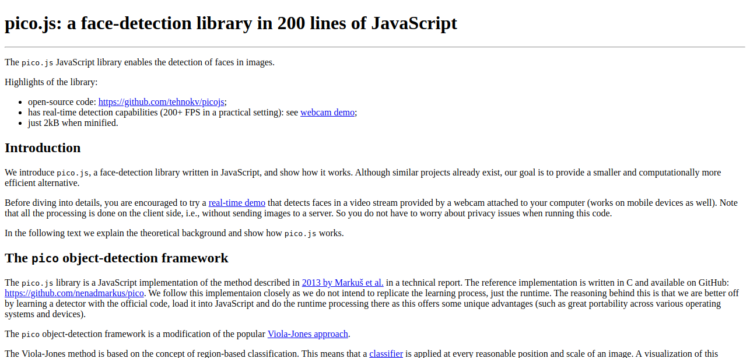750x358 pixels.
Task: Click the paragraph starting 'We introduce pico.js'
Action: click(363, 178)
